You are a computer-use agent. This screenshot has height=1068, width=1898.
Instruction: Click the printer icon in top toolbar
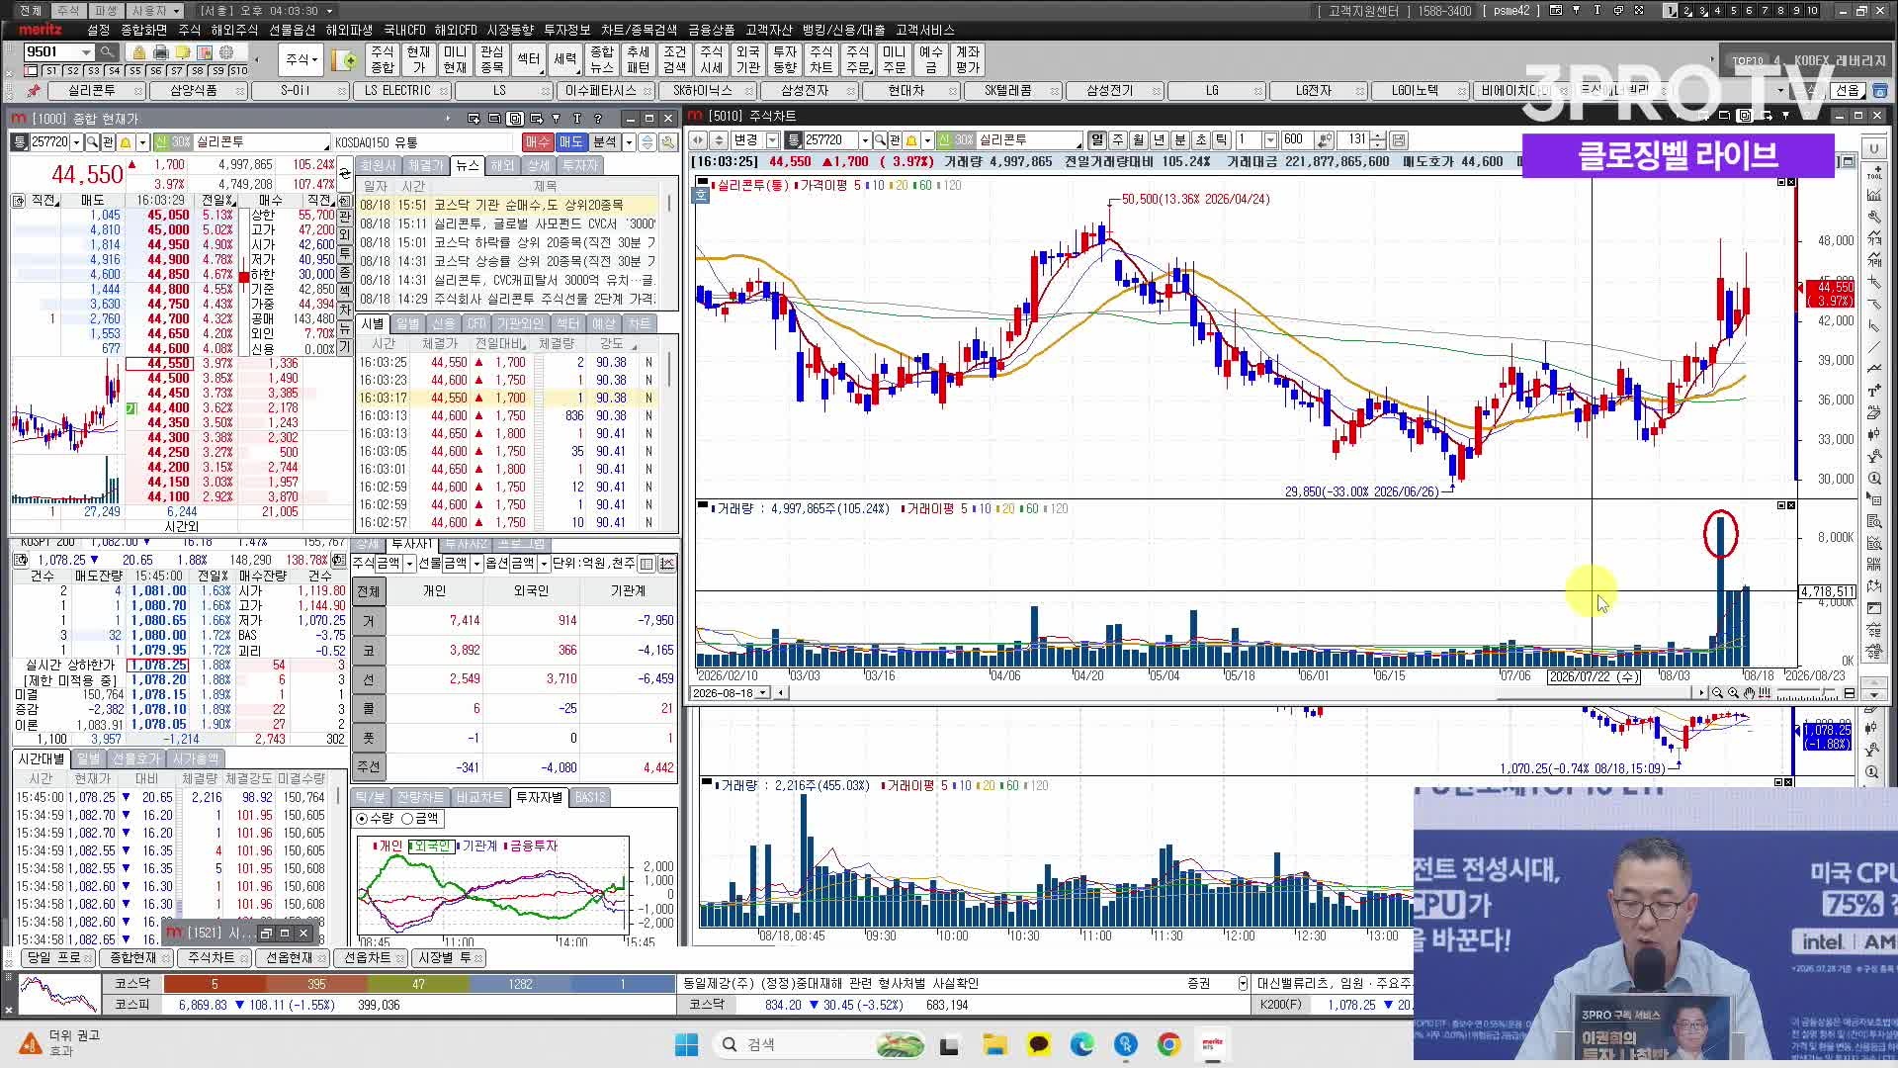[x=160, y=52]
